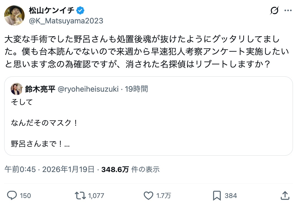
Task: Bookmark the post using the bookmark icon
Action: pos(216,195)
